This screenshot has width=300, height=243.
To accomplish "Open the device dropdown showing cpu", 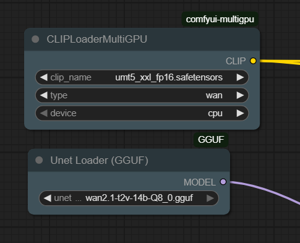I will pos(142,113).
